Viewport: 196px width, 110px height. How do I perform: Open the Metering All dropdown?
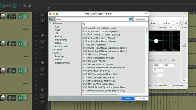tap(173, 28)
